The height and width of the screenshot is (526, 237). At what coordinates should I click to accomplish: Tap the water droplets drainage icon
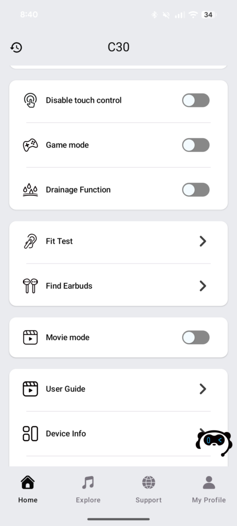30,190
